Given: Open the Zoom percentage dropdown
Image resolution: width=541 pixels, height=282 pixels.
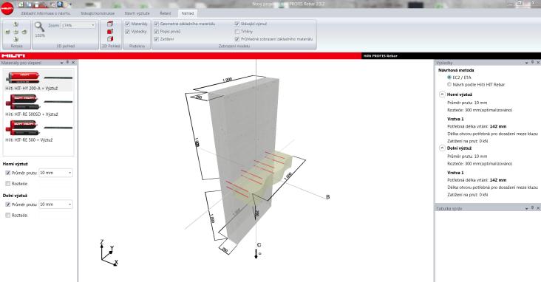Looking at the screenshot, I should tap(78, 25).
